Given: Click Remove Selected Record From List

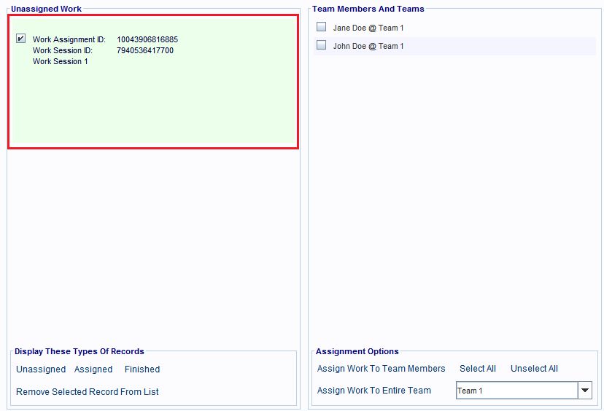Looking at the screenshot, I should point(88,392).
